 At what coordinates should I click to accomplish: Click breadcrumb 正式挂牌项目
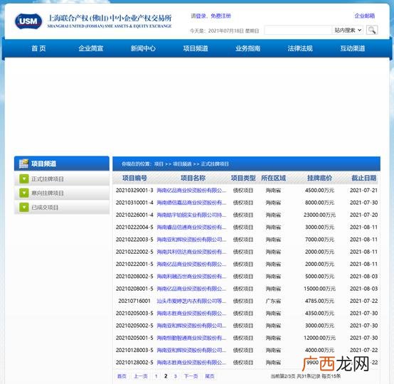coord(215,164)
